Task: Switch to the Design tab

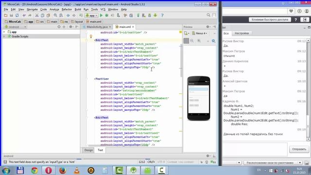Action: click(88, 150)
